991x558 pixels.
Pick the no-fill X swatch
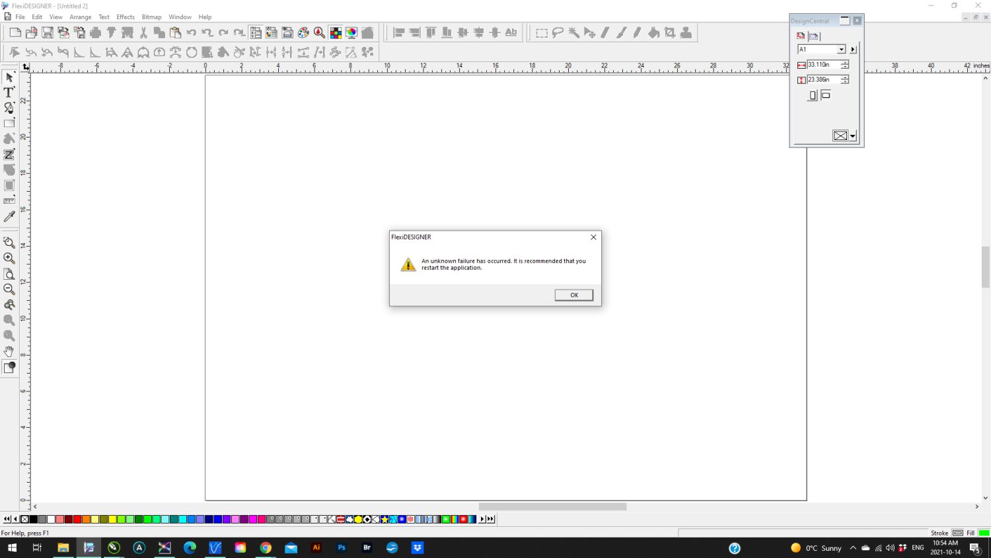[x=24, y=519]
